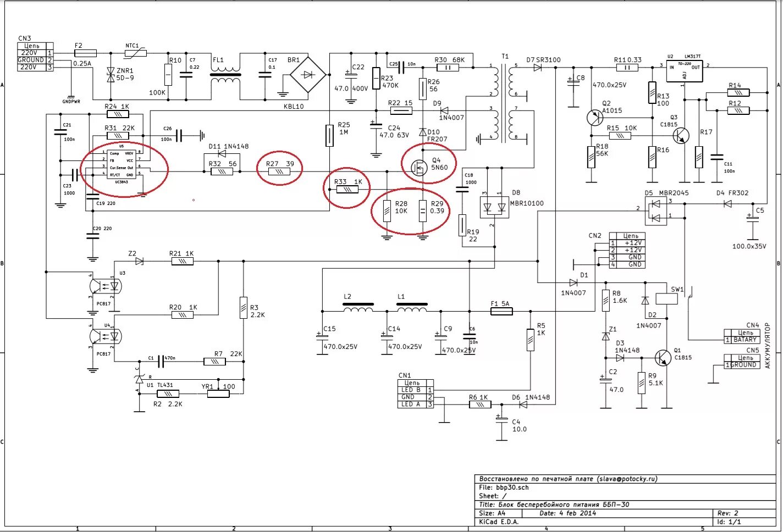
Task: Select the R32 56 resistor symbol
Action: pyautogui.click(x=222, y=171)
